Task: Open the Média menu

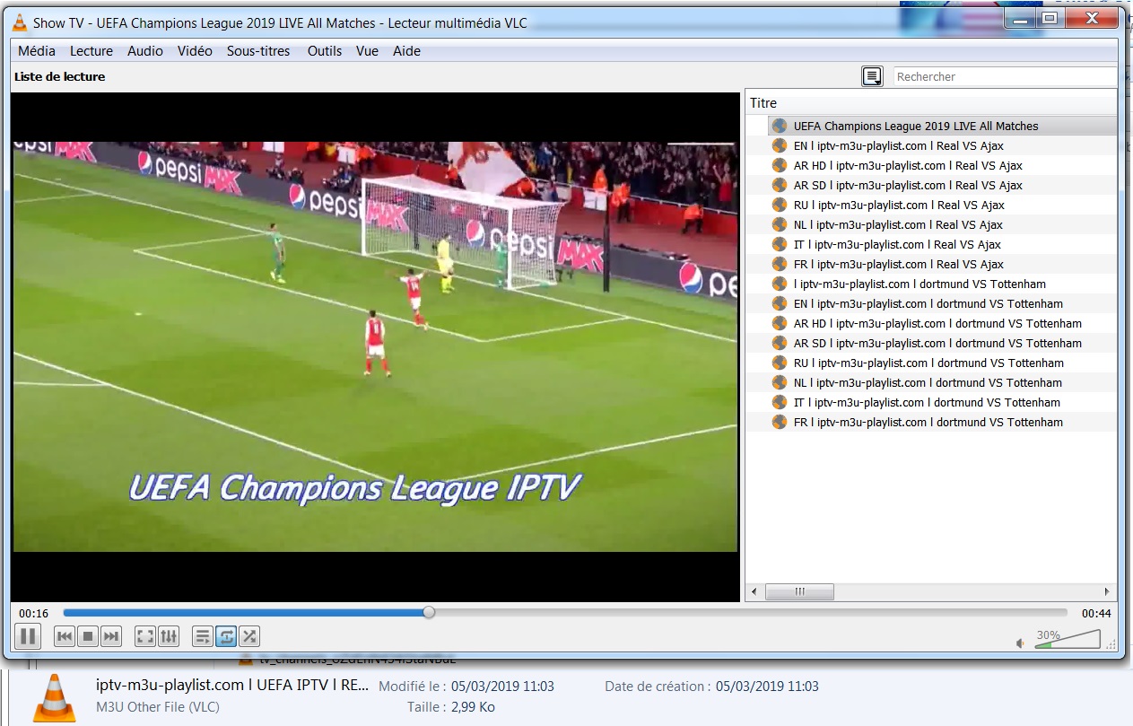Action: click(37, 51)
